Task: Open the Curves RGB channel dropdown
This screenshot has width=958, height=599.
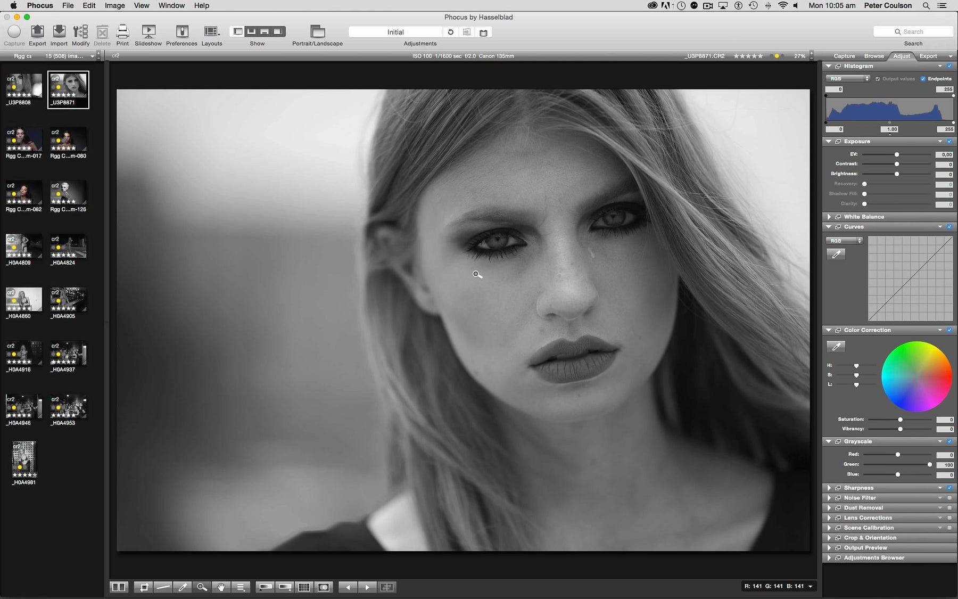Action: point(844,241)
